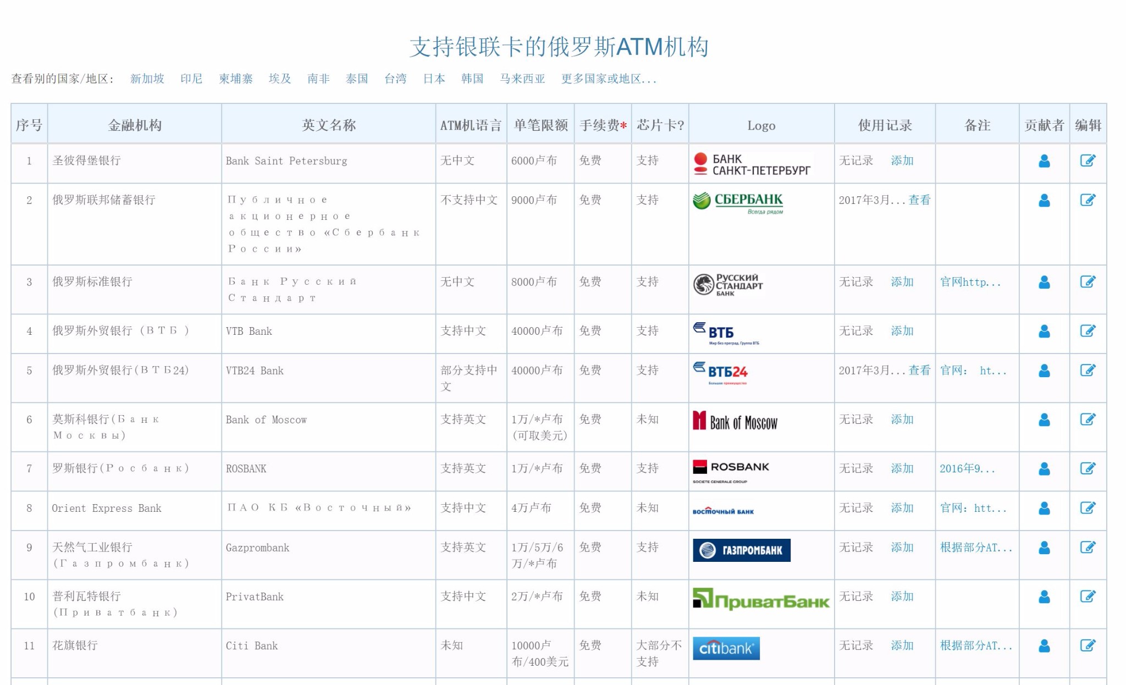1126x685 pixels.
Task: Edit the Bank of Moscow entry
Action: pos(1088,419)
